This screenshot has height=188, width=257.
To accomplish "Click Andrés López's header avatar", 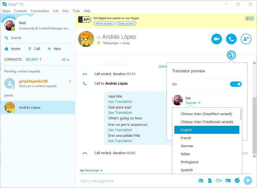I will [86, 39].
